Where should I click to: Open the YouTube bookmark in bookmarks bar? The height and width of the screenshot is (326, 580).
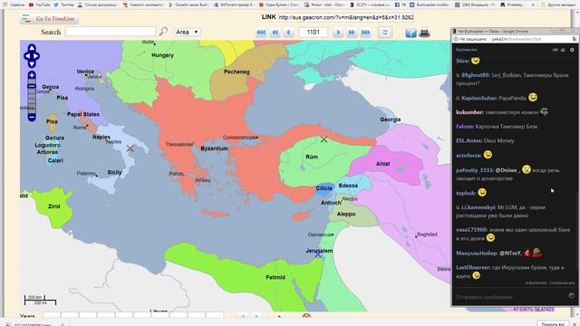(x=40, y=5)
